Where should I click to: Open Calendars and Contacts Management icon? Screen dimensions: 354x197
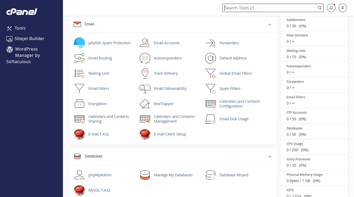pos(145,119)
